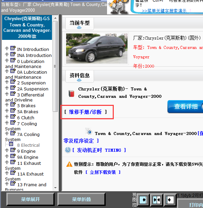
Task: Click the red book manual icon
Action: tap(71, 93)
